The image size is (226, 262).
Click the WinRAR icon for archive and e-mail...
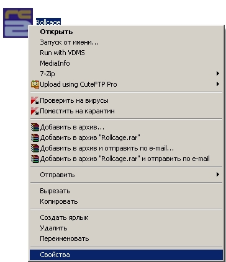click(35, 148)
